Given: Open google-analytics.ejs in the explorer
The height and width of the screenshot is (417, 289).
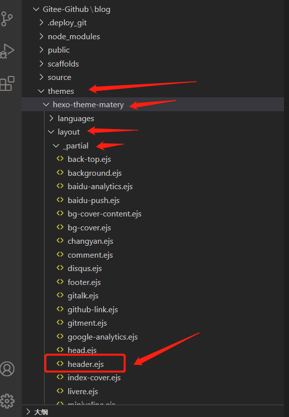Looking at the screenshot, I should (103, 337).
